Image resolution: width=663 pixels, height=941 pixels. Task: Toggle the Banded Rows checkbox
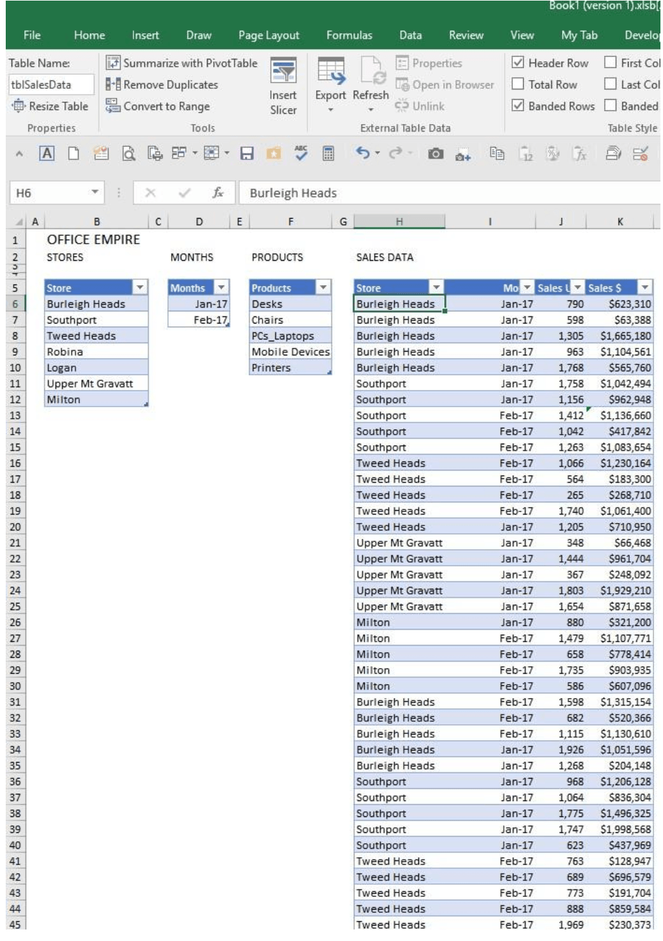pyautogui.click(x=518, y=105)
